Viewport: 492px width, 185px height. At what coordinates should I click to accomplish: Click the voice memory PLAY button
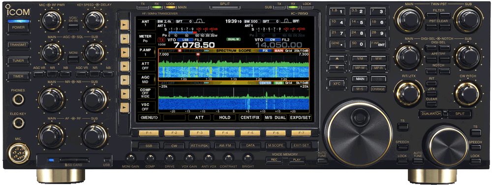click(297, 160)
